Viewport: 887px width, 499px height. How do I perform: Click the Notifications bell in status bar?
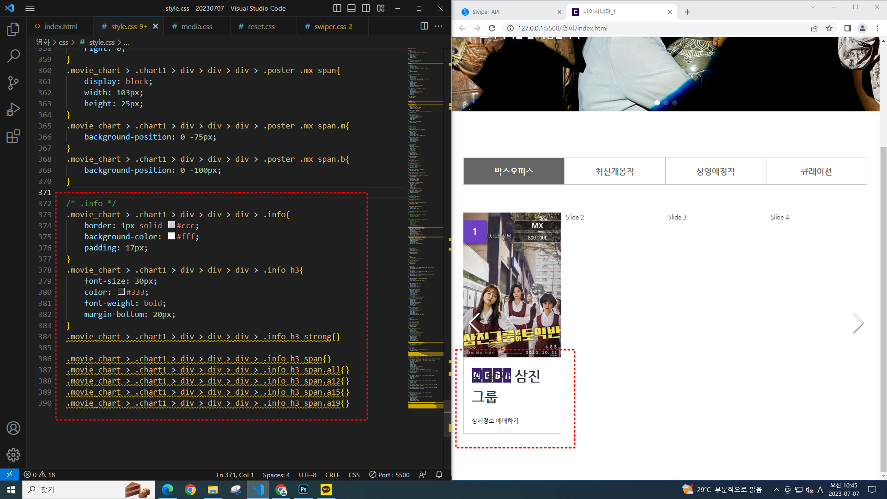(x=439, y=475)
